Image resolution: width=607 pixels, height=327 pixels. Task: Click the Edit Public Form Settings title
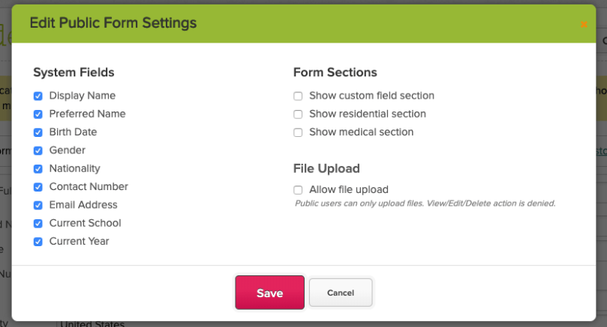click(x=113, y=23)
